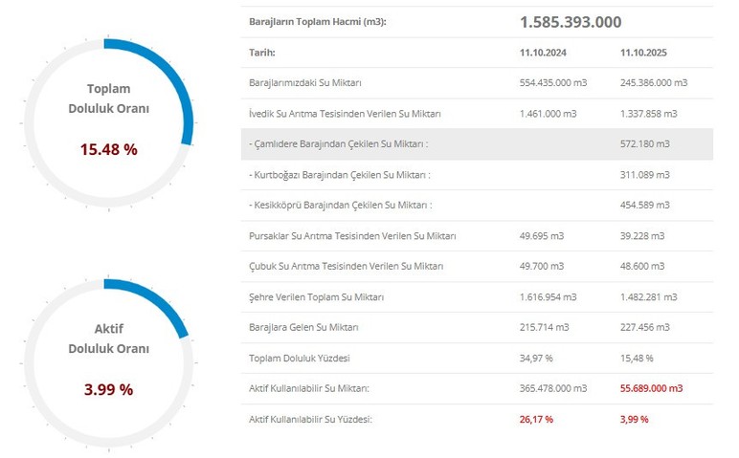739x458 pixels.
Task: Click the İvedik Su Arıtma Tesisinden row label
Action: (x=345, y=114)
